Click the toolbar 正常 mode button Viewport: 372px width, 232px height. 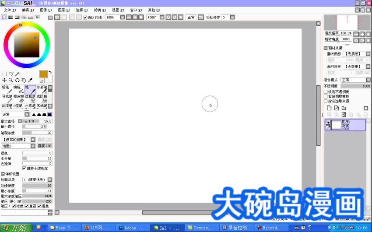[191, 18]
